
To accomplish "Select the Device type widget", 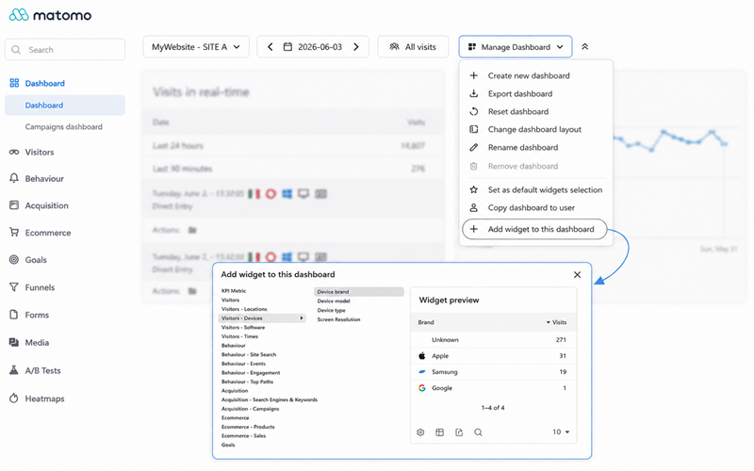I will tap(332, 310).
